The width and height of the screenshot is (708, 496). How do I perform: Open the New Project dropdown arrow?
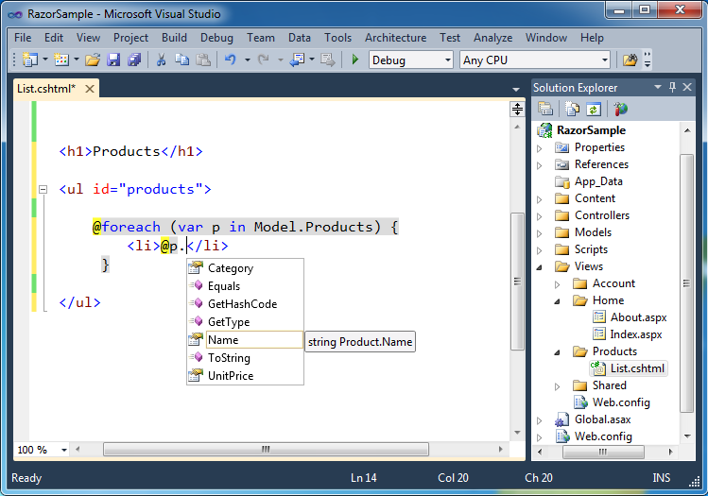click(45, 60)
